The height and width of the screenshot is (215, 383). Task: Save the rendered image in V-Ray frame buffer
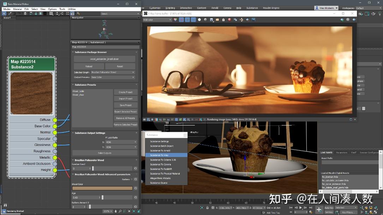[211, 19]
